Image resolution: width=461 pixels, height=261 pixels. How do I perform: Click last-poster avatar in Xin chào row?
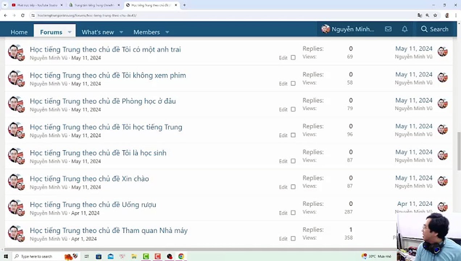point(443,181)
